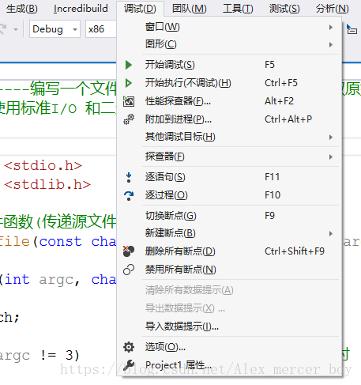Click the Project1 properties wrench icon
Screen dimensions: 361x385
coord(129,365)
